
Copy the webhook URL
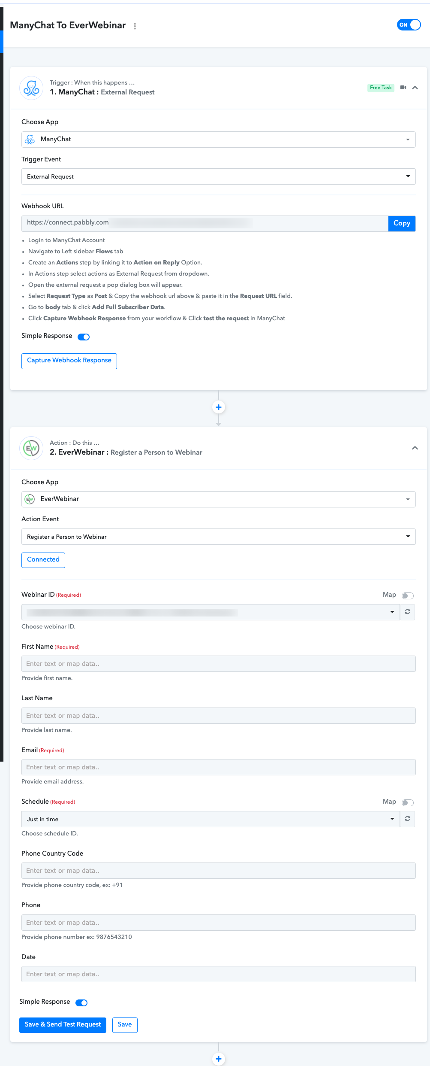tap(402, 223)
